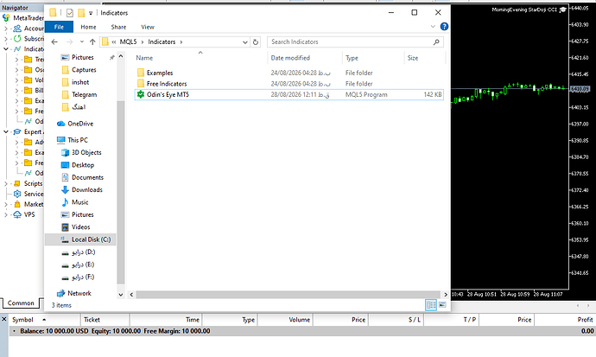Viewport: 596px width, 357px height.
Task: Open Videos in the navigation pane
Action: (80, 227)
